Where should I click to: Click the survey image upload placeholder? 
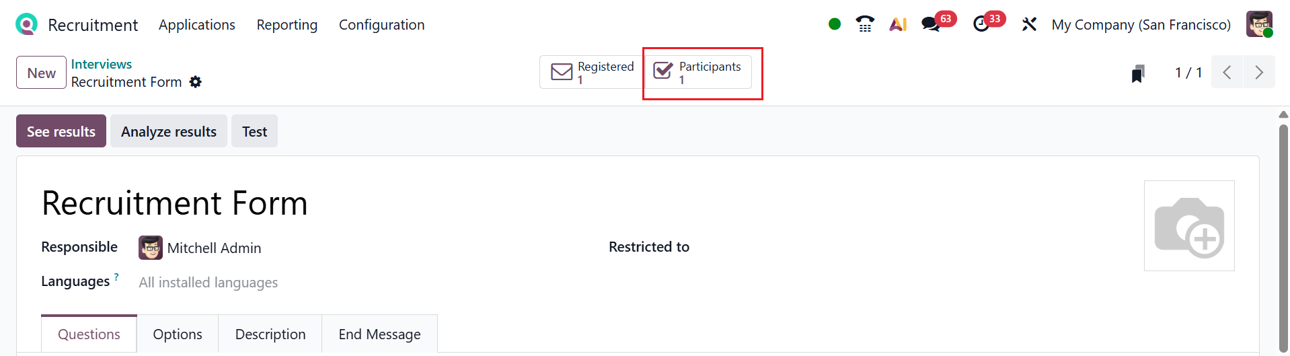click(1188, 226)
